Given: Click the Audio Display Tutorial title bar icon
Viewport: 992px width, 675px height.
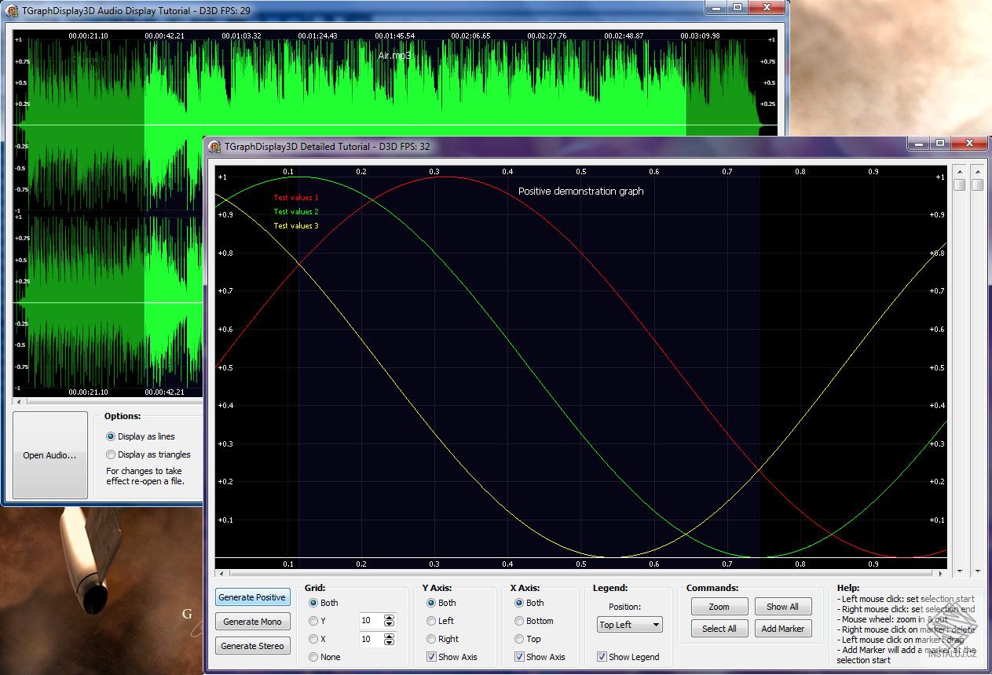Looking at the screenshot, I should point(12,11).
